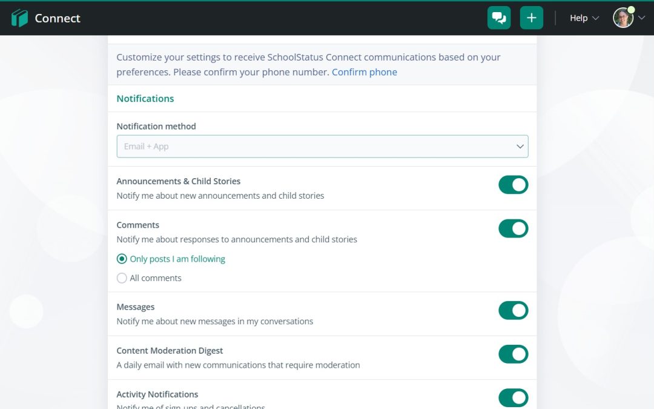Click the Confirm phone link

point(364,72)
